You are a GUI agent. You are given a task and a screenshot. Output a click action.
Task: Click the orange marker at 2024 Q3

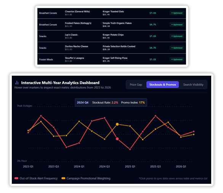[x=104, y=139]
